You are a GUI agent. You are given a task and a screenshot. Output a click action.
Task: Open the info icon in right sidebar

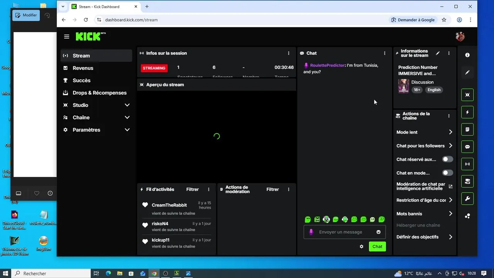pos(467,55)
